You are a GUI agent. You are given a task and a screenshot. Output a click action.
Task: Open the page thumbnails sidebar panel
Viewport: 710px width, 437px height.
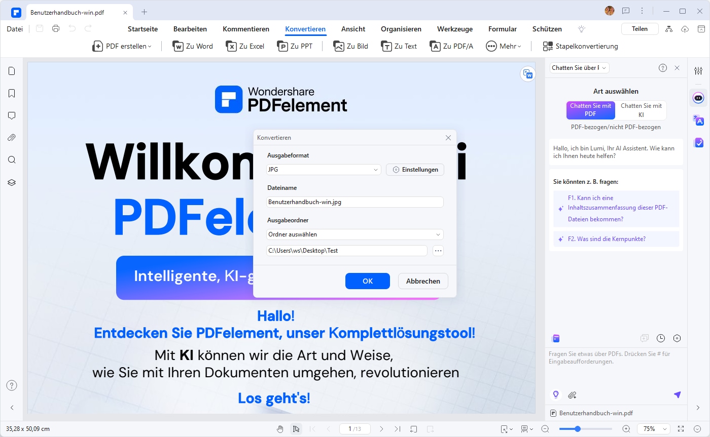(x=12, y=71)
